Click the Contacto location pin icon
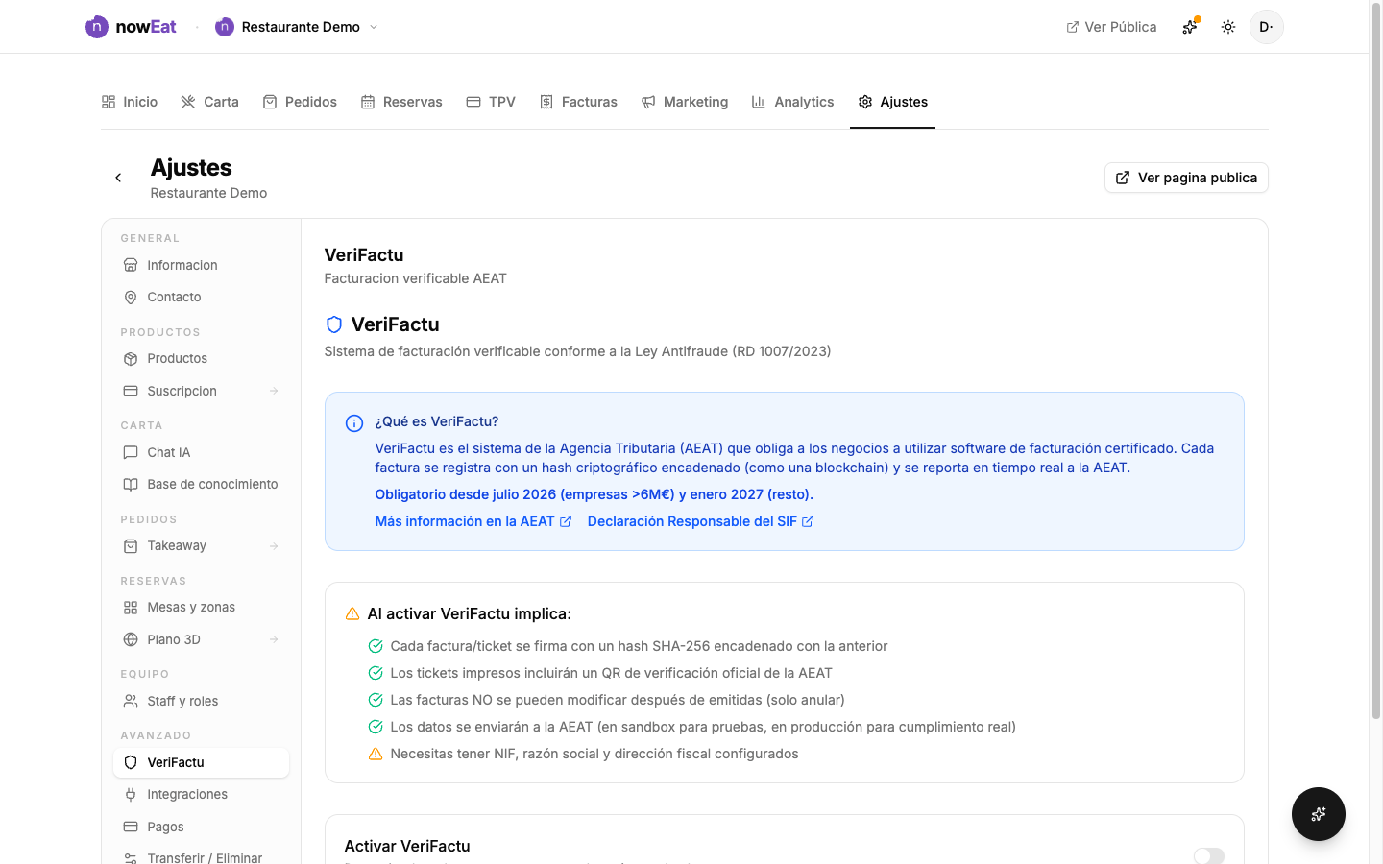 pos(131,298)
